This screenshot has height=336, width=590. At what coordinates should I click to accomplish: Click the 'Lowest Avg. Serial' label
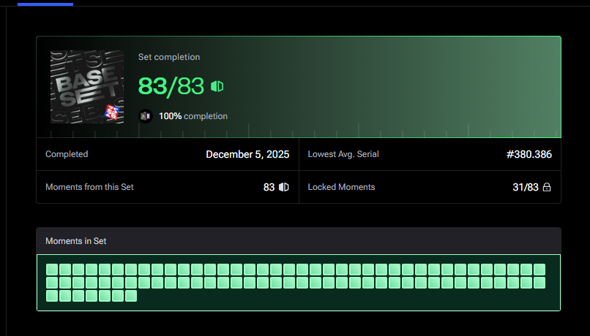point(343,154)
